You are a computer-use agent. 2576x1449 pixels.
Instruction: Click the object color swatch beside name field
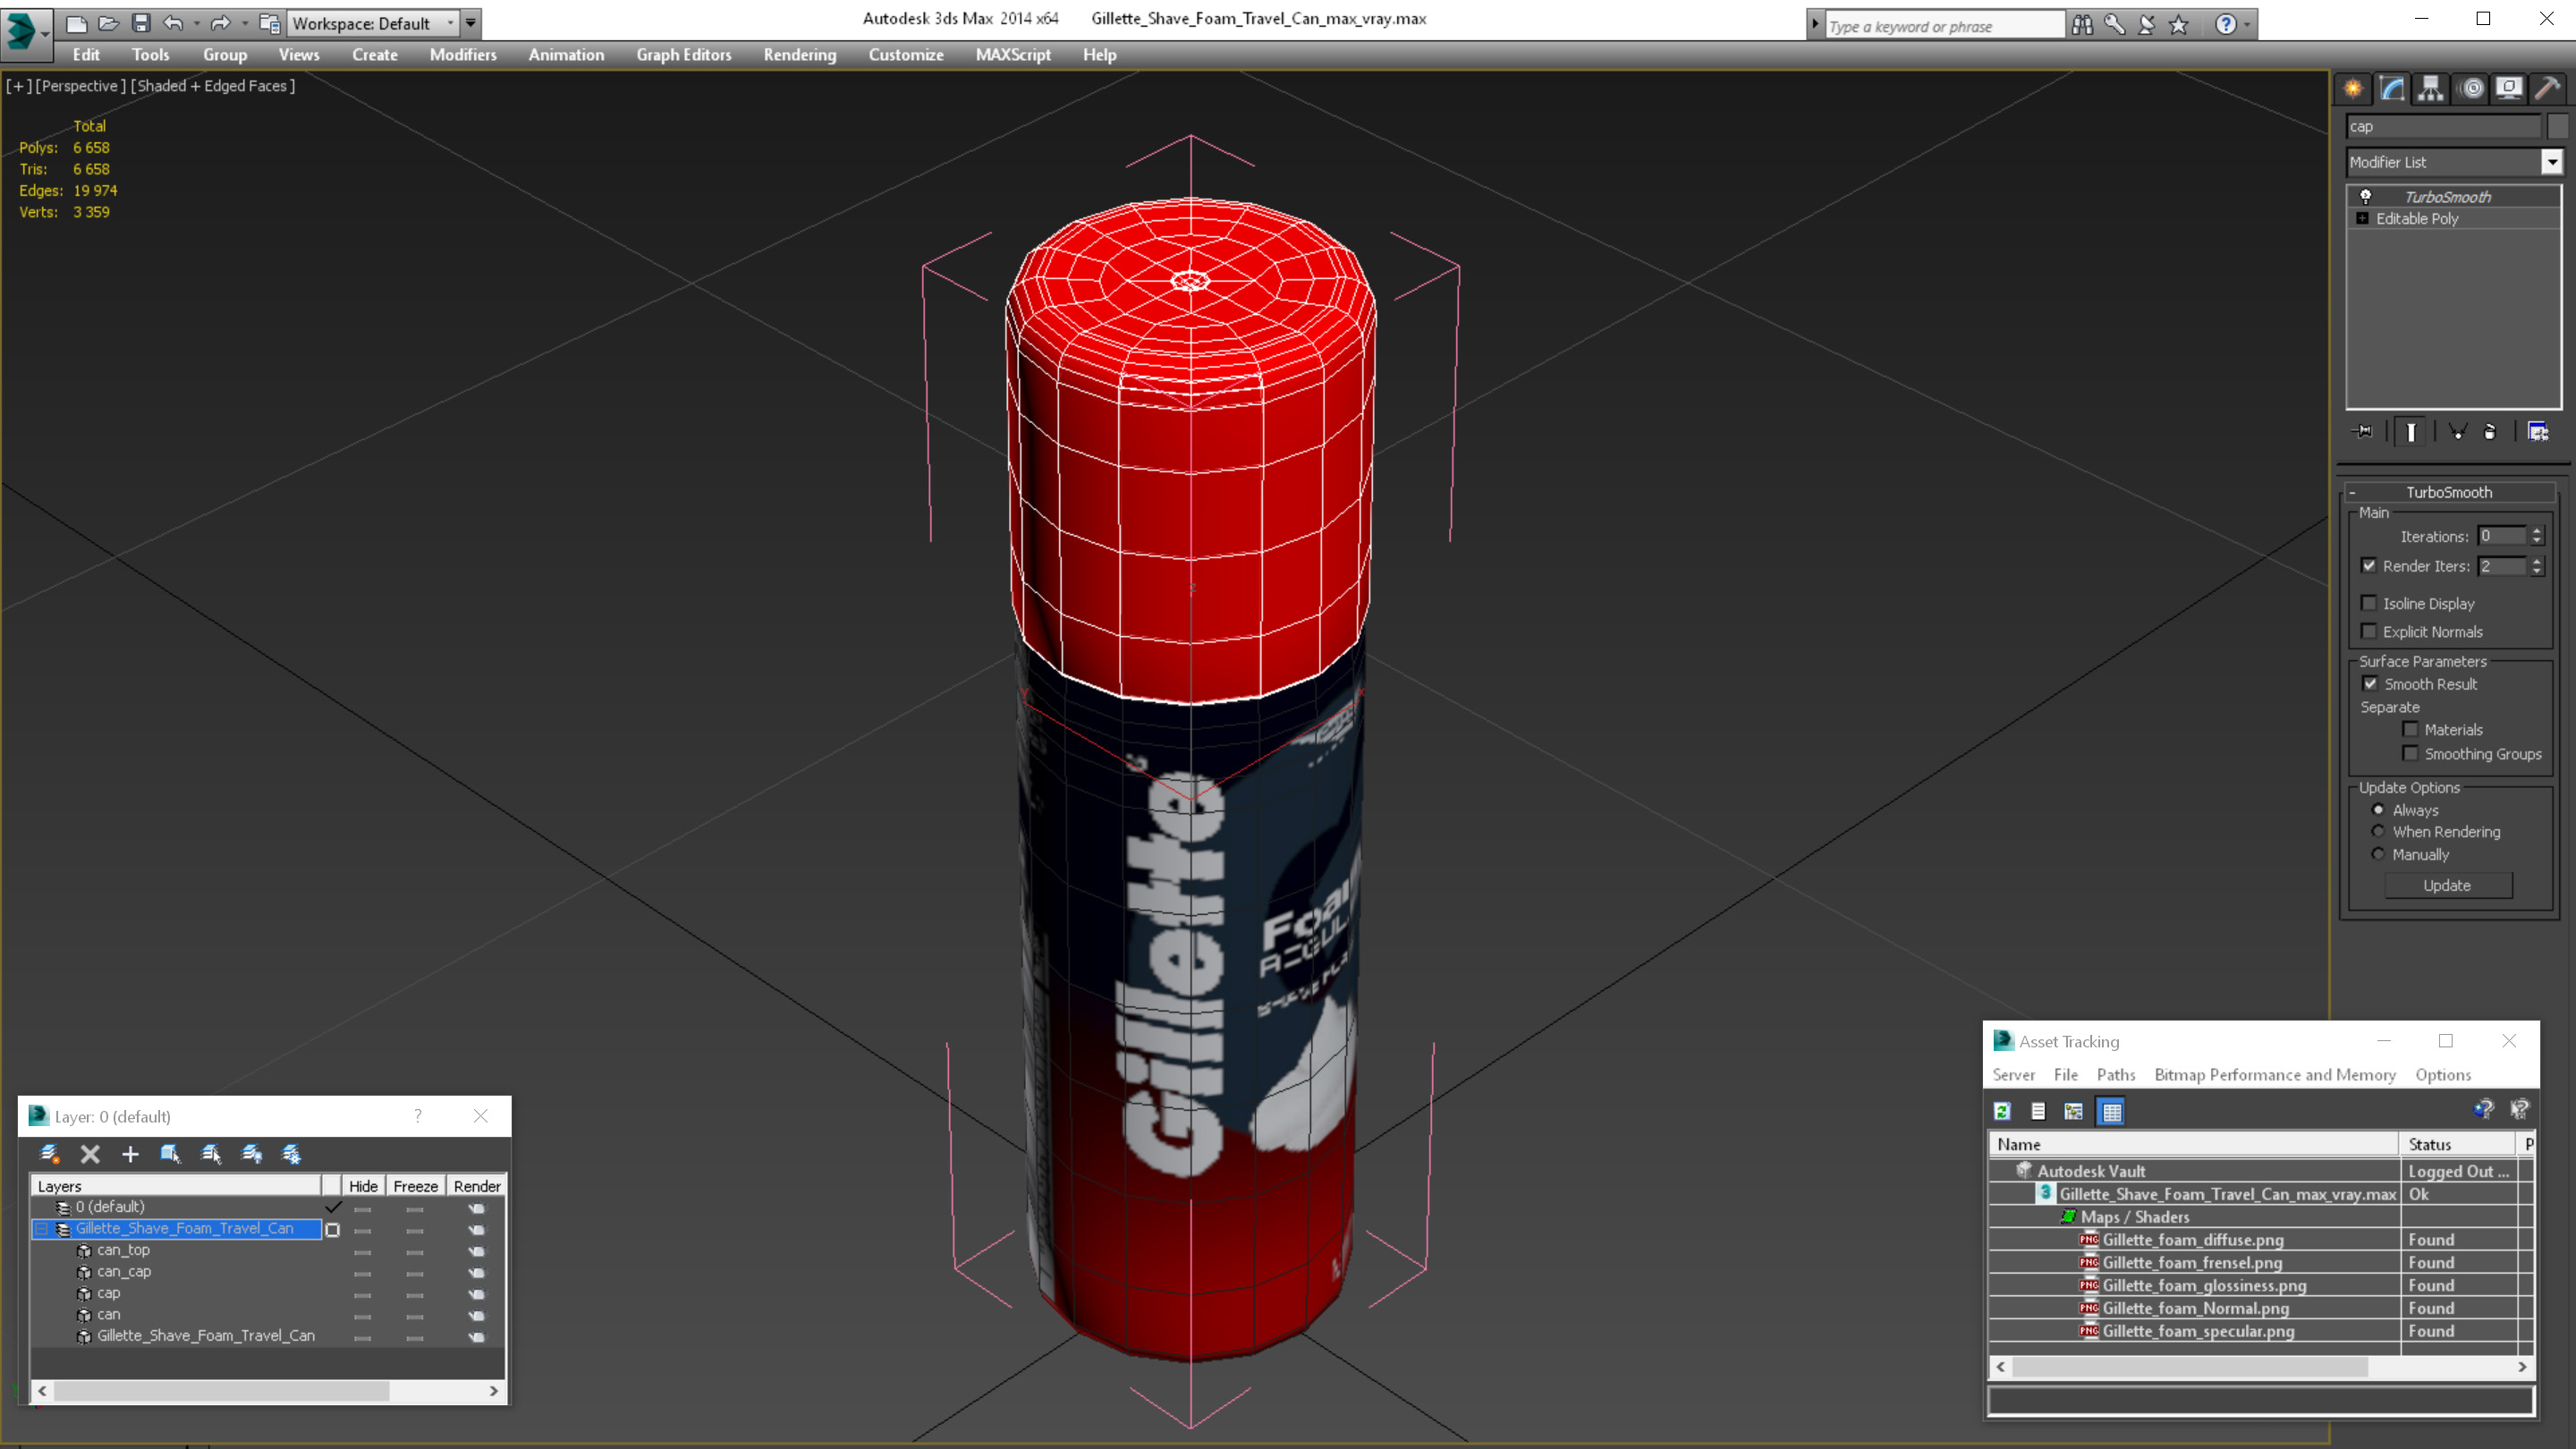point(2558,126)
